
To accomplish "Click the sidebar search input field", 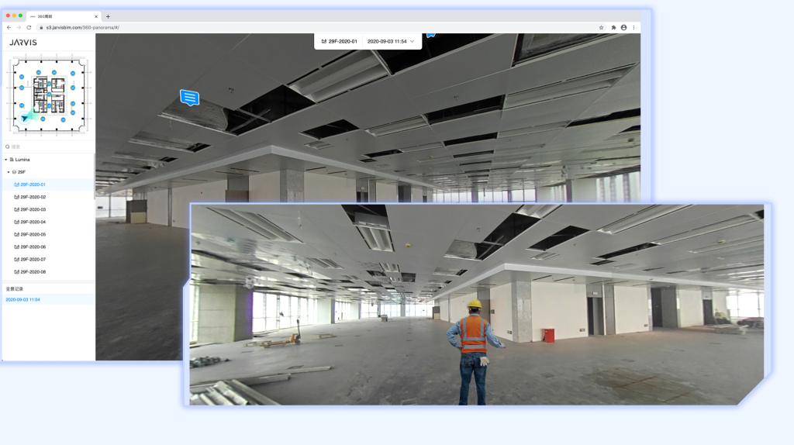I will (48, 147).
